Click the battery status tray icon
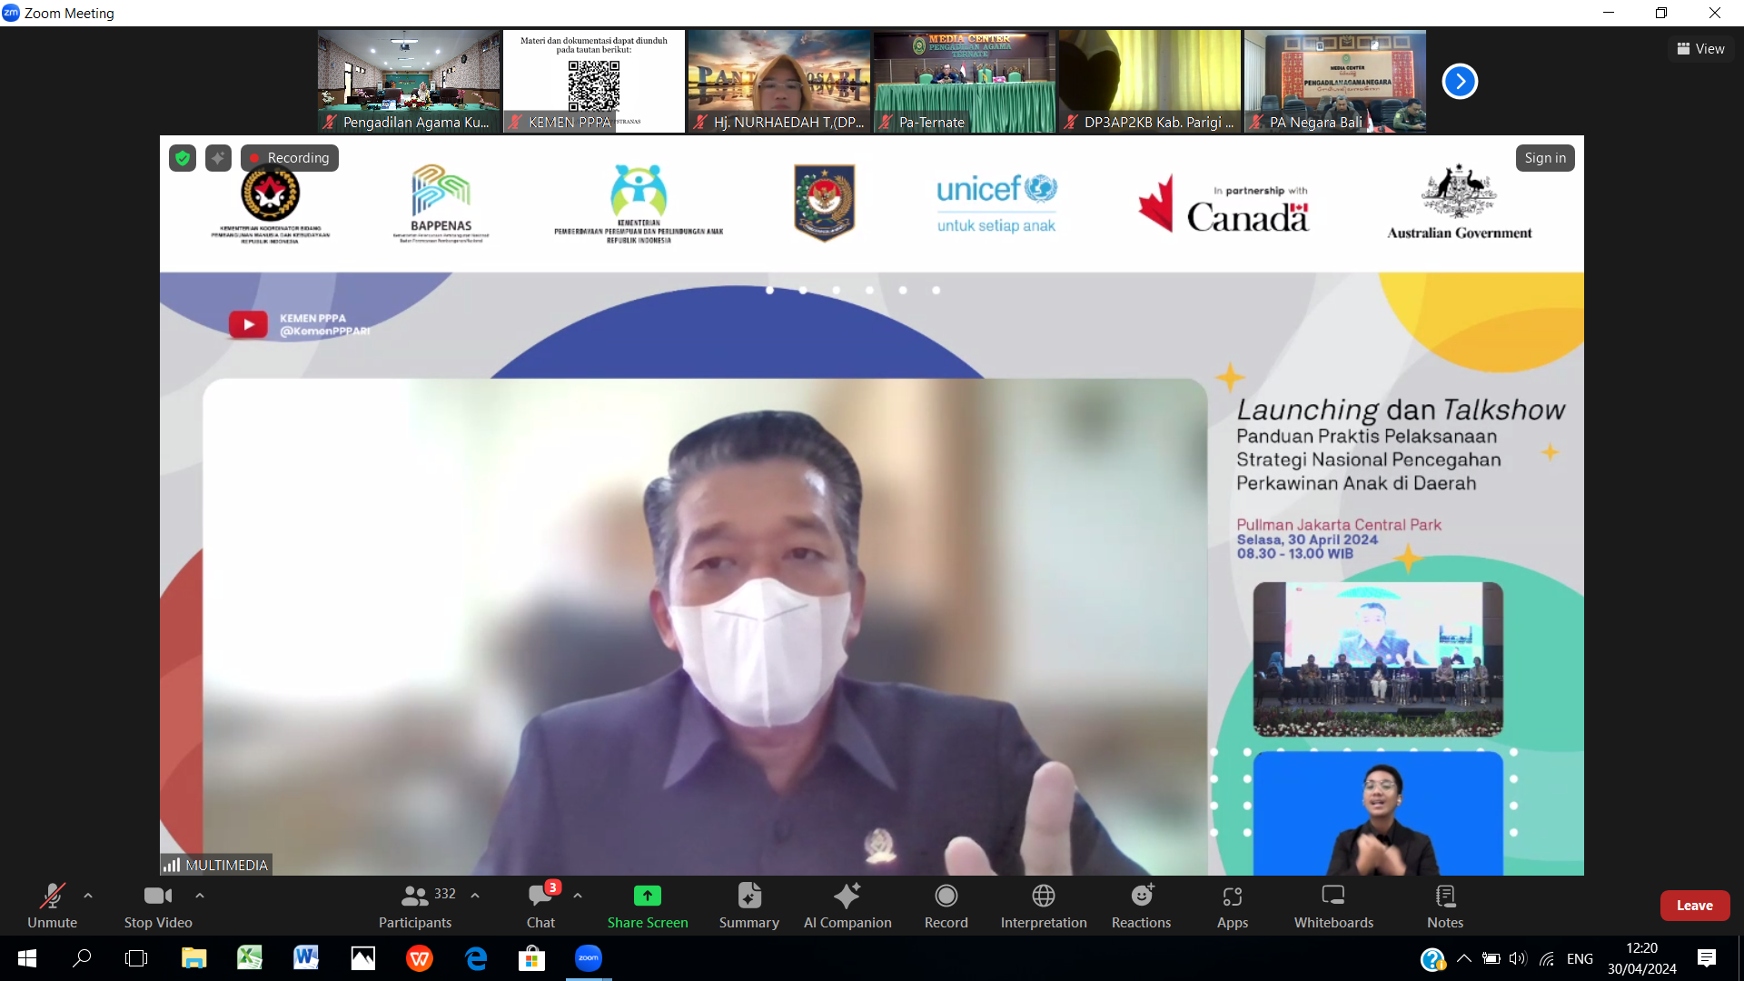This screenshot has height=981, width=1744. pos(1491,958)
